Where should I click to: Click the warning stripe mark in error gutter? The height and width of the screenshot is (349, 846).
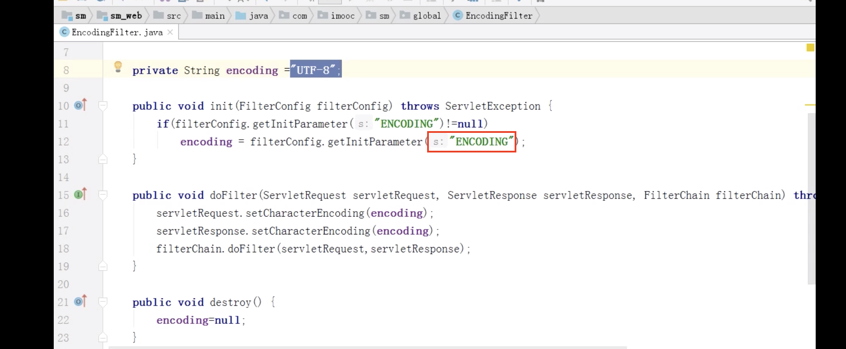click(810, 105)
